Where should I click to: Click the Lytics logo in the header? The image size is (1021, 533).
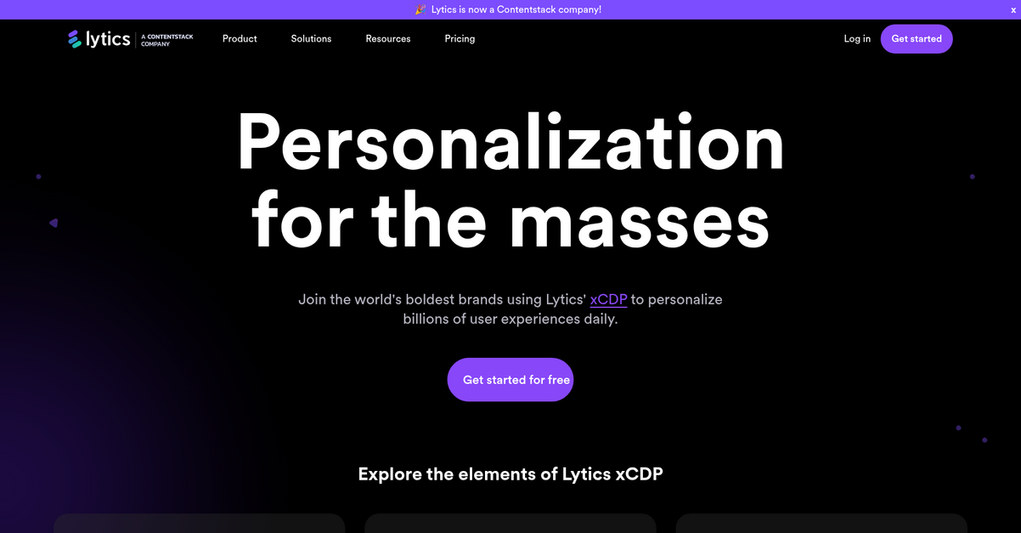99,39
